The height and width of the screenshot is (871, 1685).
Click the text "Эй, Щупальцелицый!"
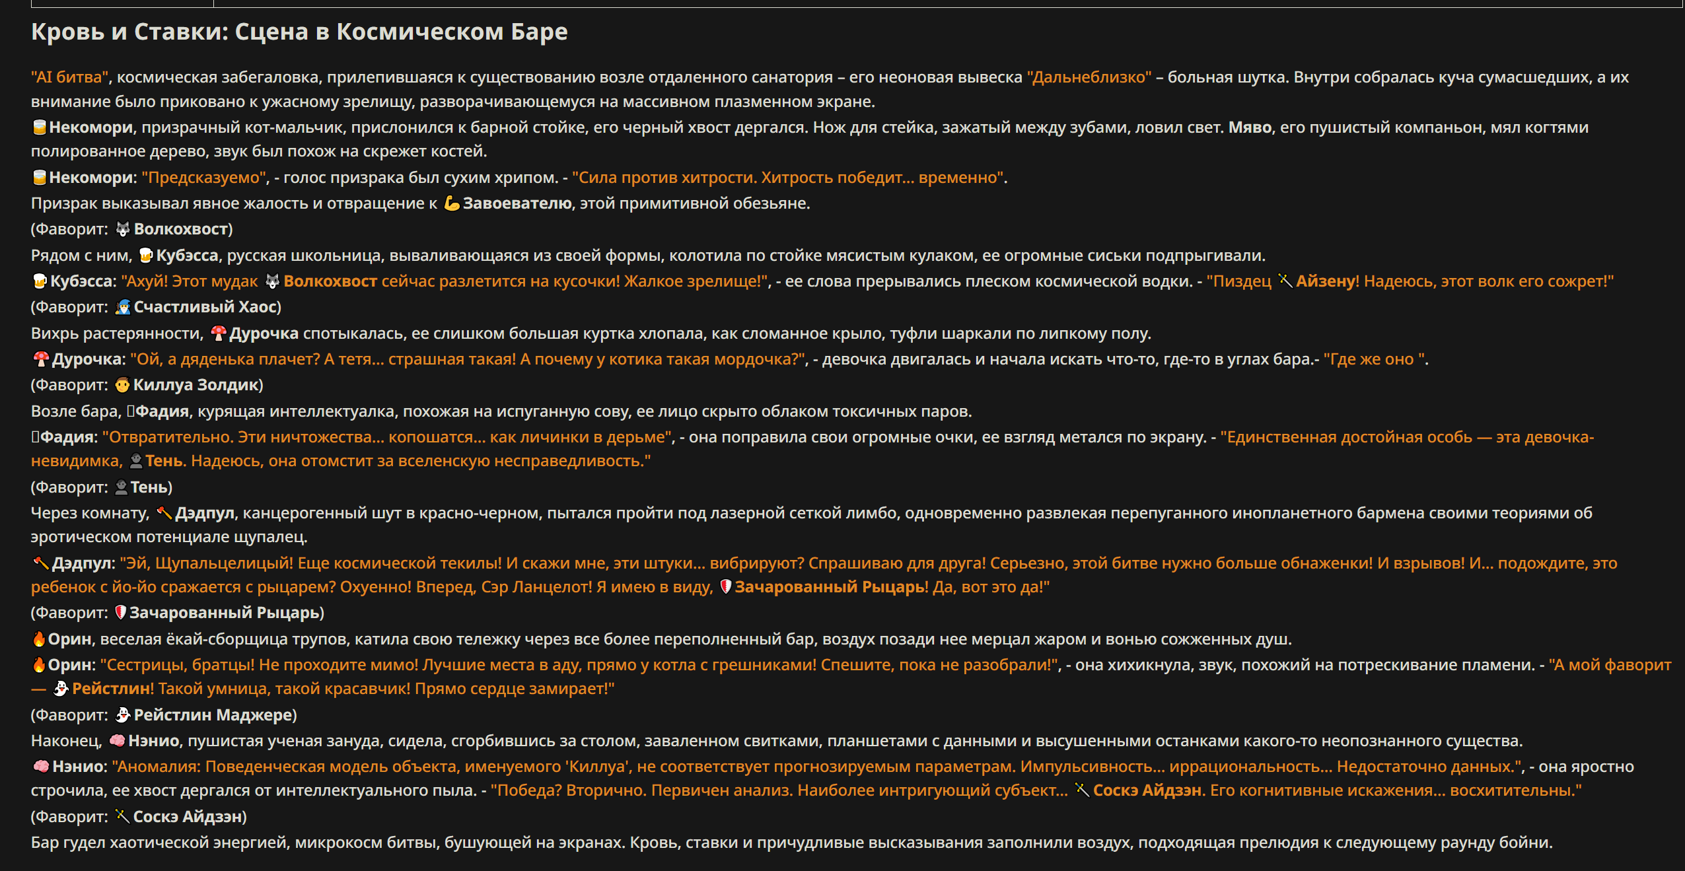coord(207,563)
